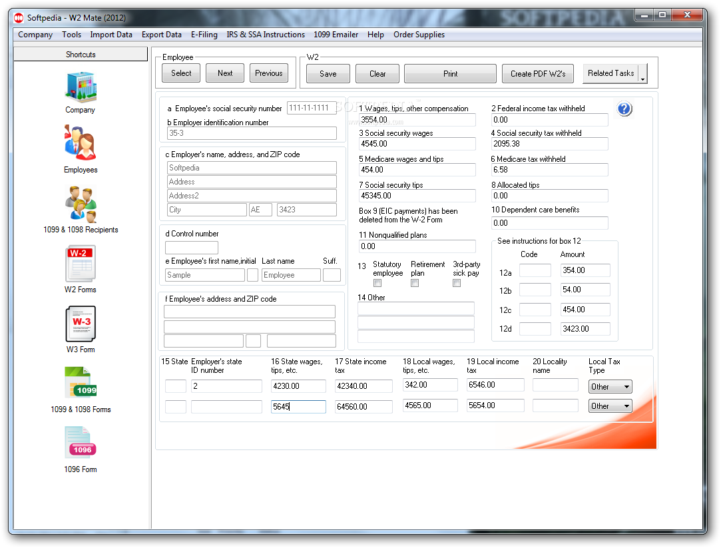721x548 pixels.
Task: Click employer name field containing Softpedia
Action: point(252,168)
